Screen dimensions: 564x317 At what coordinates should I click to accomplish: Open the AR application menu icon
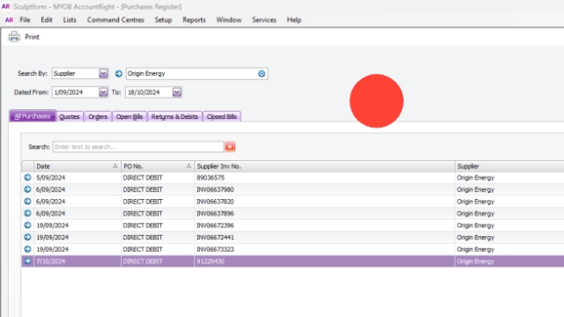(9, 19)
